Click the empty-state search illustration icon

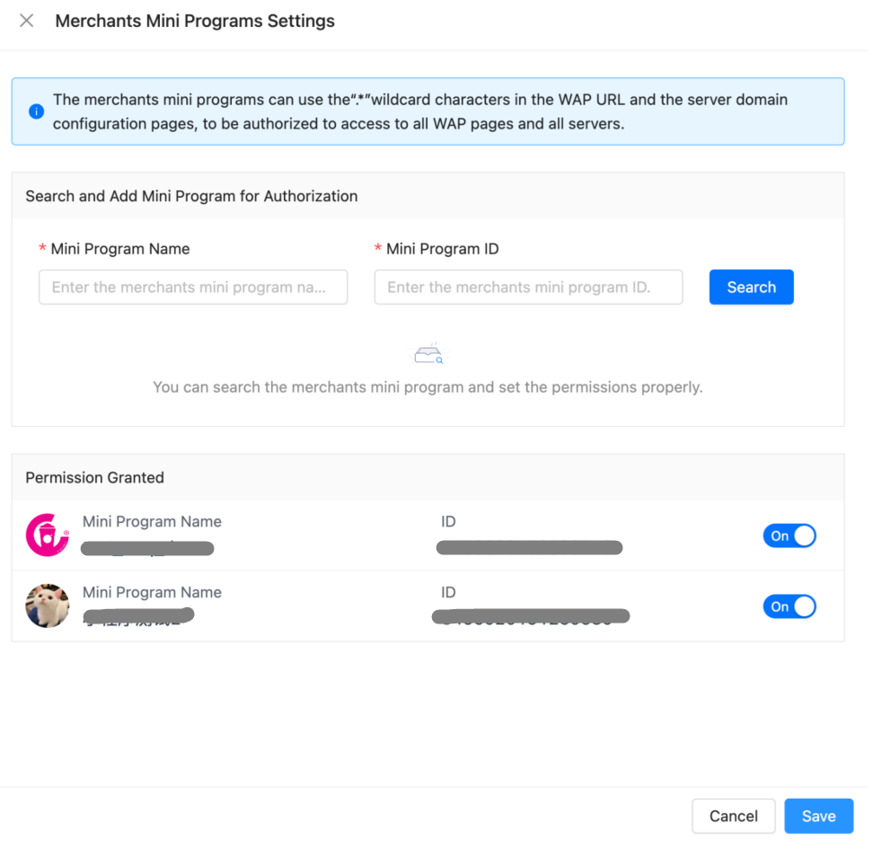(x=428, y=355)
